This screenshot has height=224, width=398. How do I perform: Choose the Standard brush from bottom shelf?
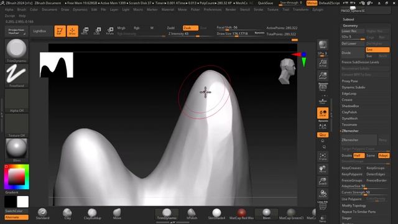(42, 214)
